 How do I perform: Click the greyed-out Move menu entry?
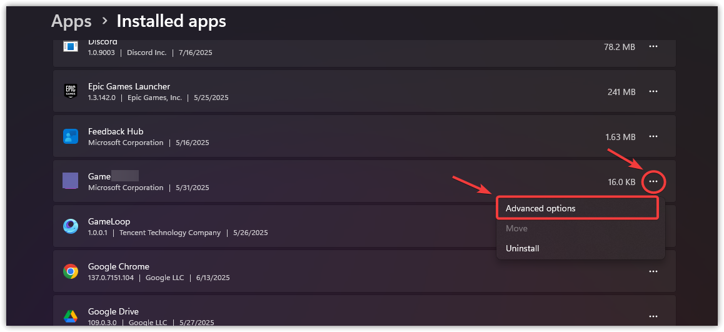click(x=517, y=228)
